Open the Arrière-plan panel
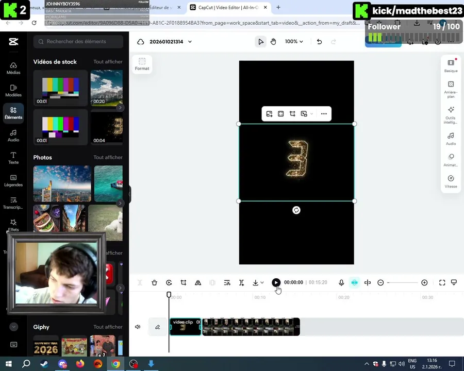The height and width of the screenshot is (371, 464). 451,90
